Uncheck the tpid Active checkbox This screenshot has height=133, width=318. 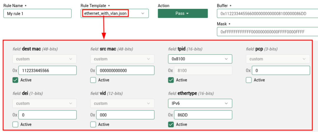coord(171,80)
